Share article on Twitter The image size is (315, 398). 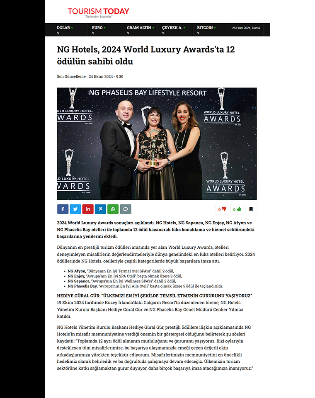(75, 209)
